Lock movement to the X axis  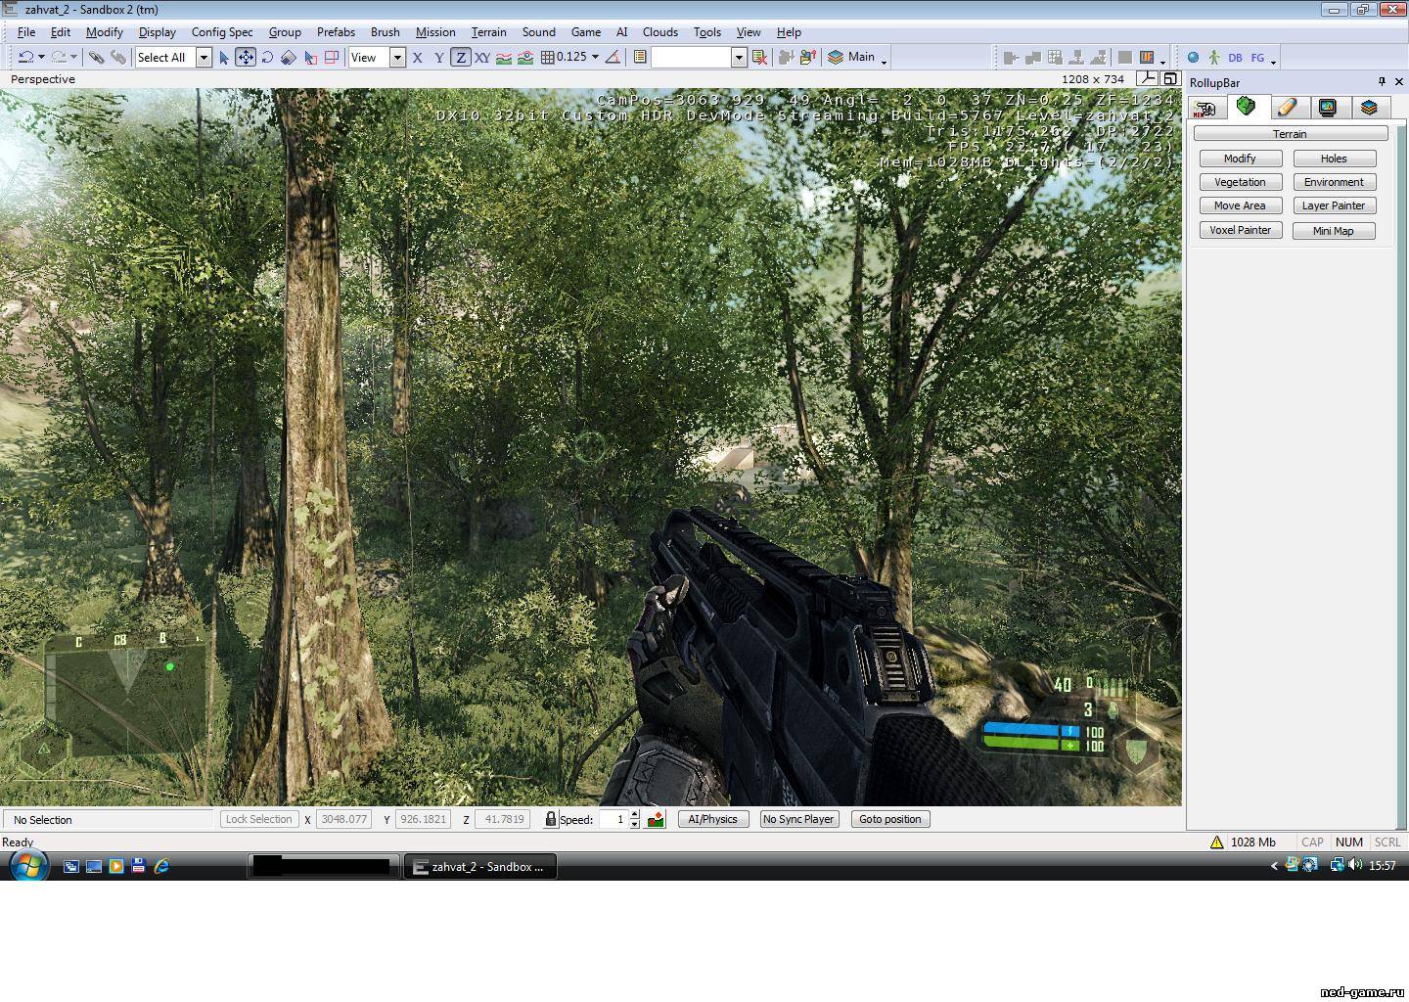[x=418, y=58]
